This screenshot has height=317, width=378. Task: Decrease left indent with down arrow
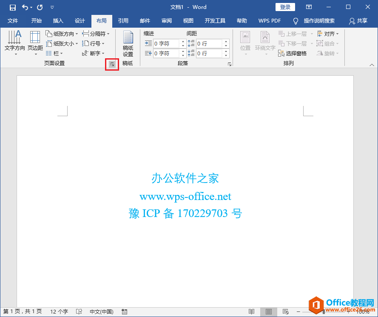(183, 46)
